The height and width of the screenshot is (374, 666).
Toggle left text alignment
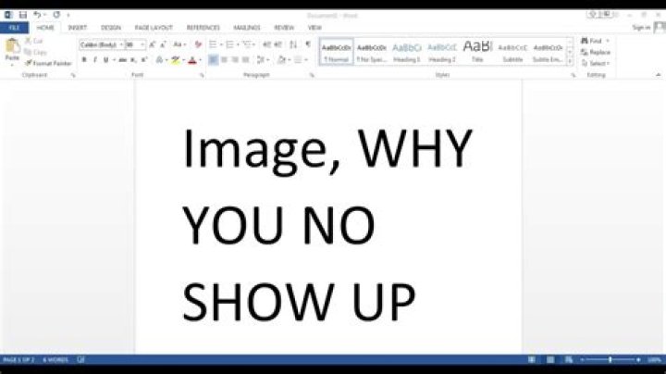point(214,60)
